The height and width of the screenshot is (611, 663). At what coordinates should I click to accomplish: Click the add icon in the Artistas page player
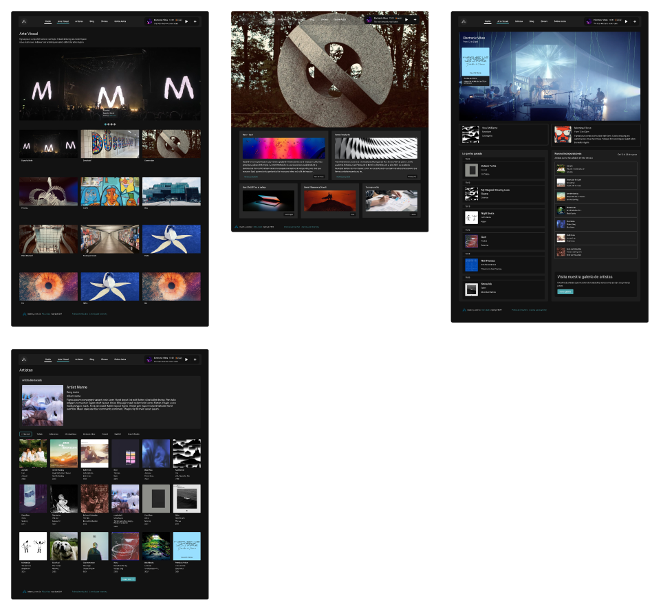coord(195,359)
